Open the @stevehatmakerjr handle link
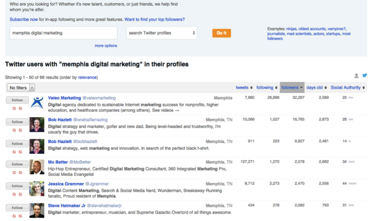Screen dimensions: 370x221 click(x=104, y=205)
